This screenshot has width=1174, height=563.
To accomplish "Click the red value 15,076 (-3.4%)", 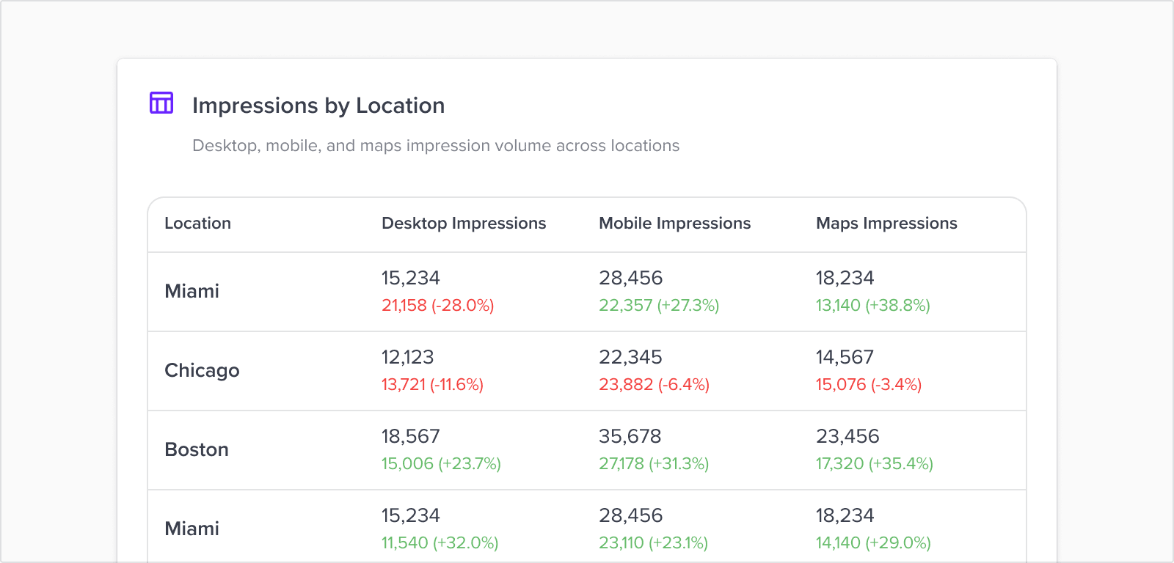I will pyautogui.click(x=869, y=384).
